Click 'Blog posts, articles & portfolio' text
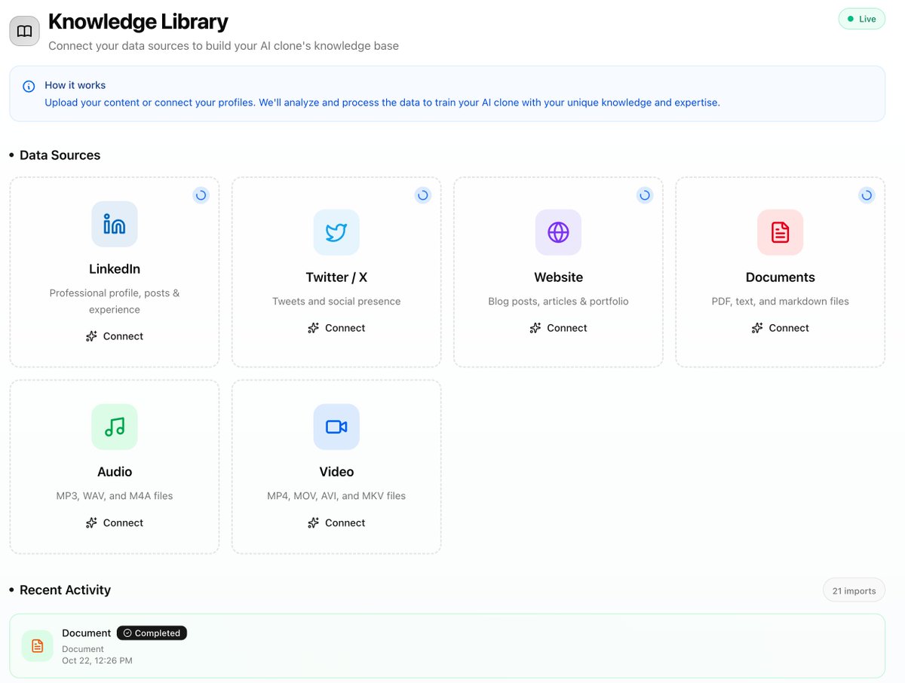This screenshot has width=905, height=683. [x=558, y=302]
